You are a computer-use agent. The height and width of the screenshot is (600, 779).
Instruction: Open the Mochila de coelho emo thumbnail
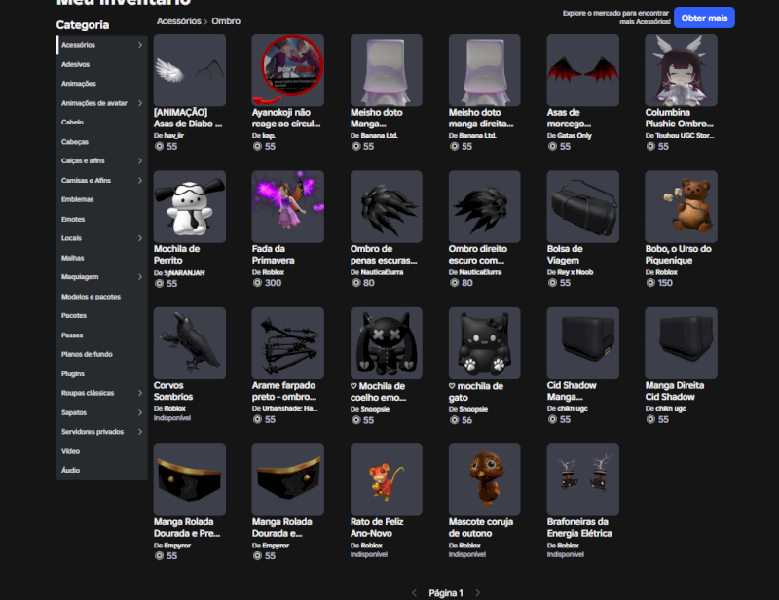click(386, 343)
